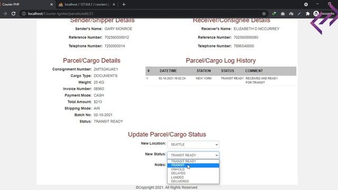Open the puzzle-piece extensions menu
The image size is (338, 190).
pyautogui.click(x=307, y=14)
